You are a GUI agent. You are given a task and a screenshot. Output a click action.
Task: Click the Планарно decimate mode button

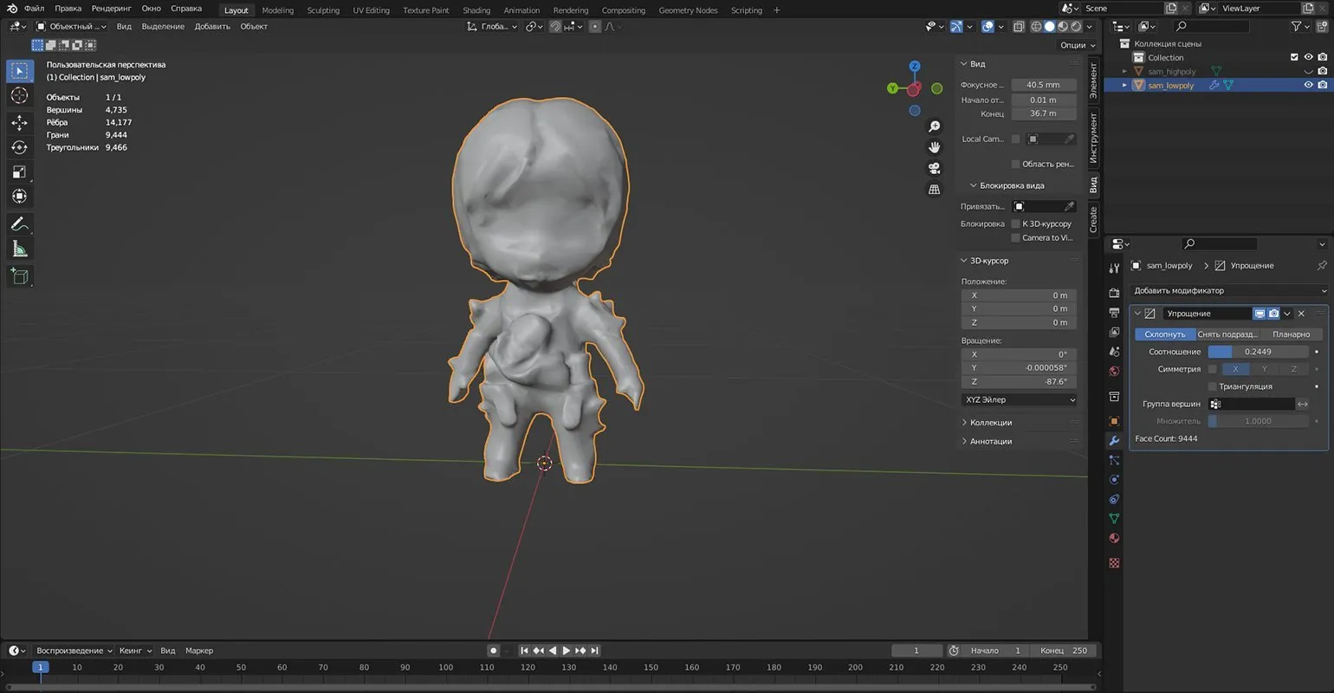point(1291,334)
